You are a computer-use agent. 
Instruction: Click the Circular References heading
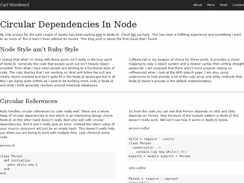click(x=29, y=101)
